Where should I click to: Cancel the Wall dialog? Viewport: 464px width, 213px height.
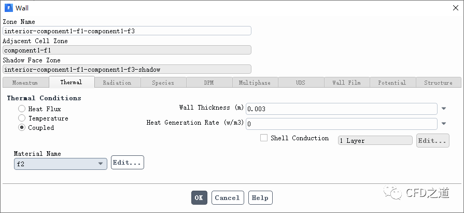[227, 198]
